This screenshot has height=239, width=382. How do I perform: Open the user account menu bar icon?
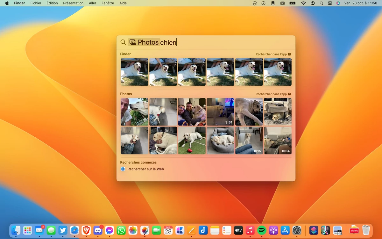click(x=313, y=3)
